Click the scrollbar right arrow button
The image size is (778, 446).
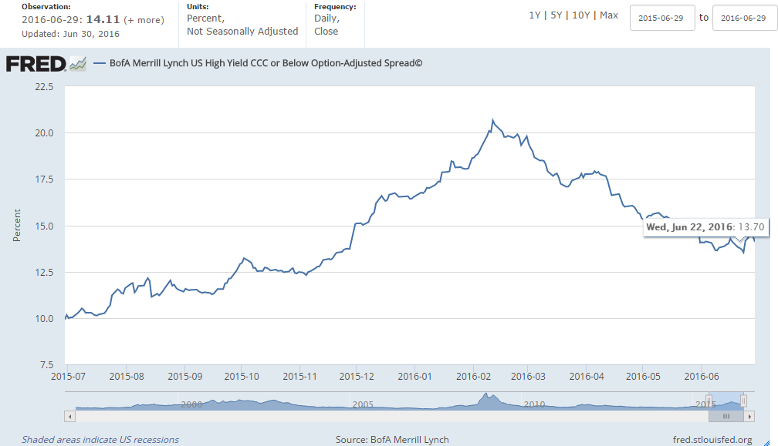[749, 417]
